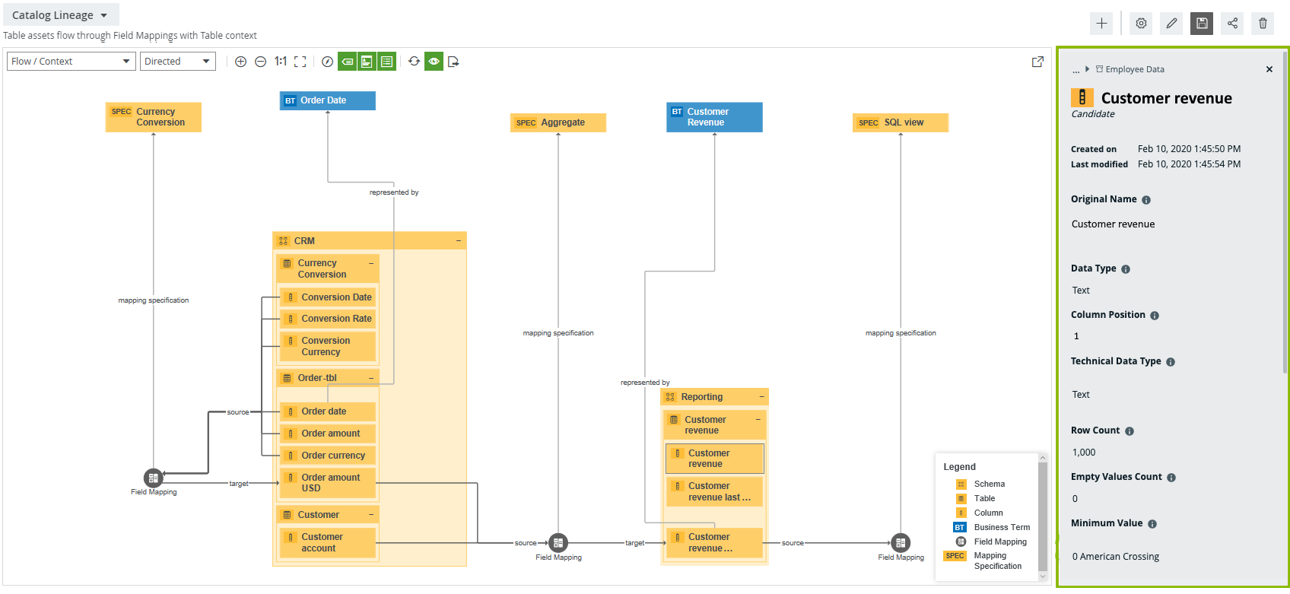Click the legend panel scrollbar

coord(1043,517)
